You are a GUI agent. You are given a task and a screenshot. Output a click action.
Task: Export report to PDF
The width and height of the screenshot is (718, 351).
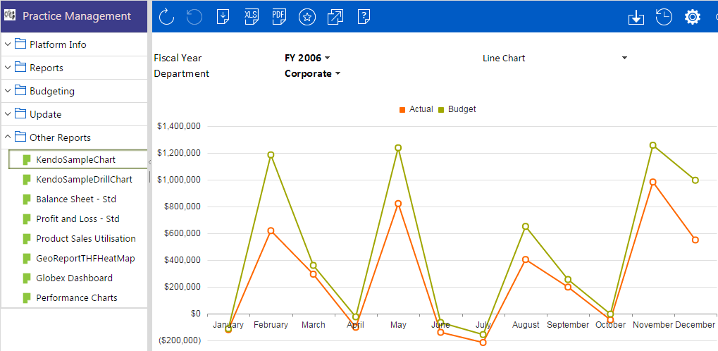click(279, 16)
